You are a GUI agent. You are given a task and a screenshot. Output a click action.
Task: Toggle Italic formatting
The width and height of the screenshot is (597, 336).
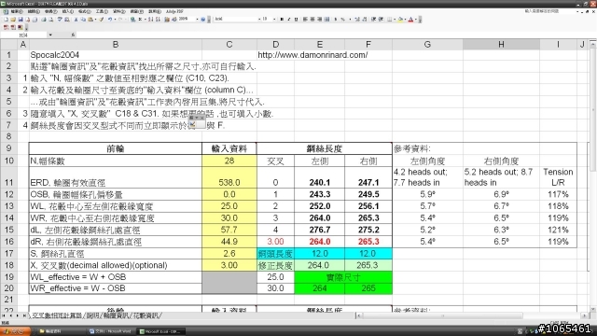coord(289,19)
